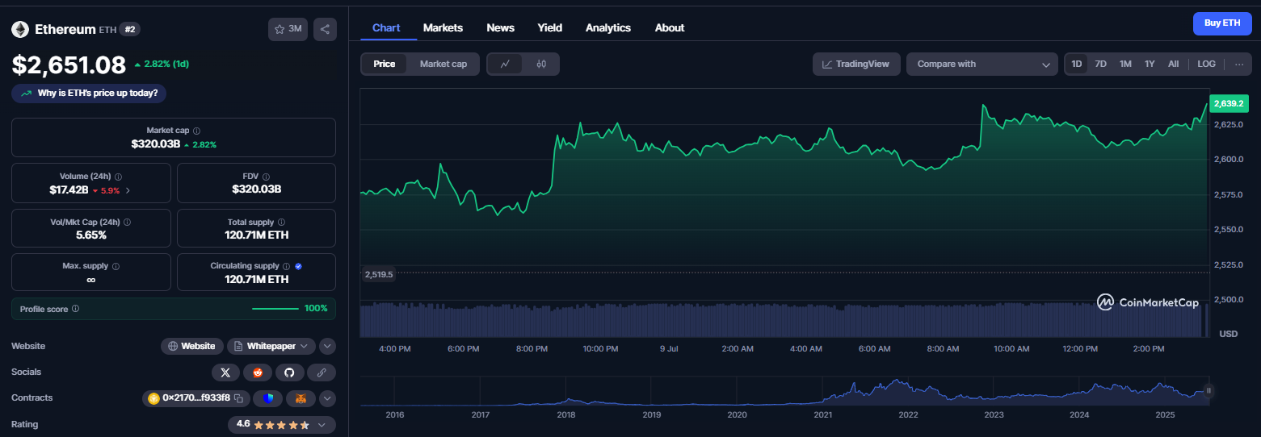Add ETH to watchlist via the star button

[288, 29]
